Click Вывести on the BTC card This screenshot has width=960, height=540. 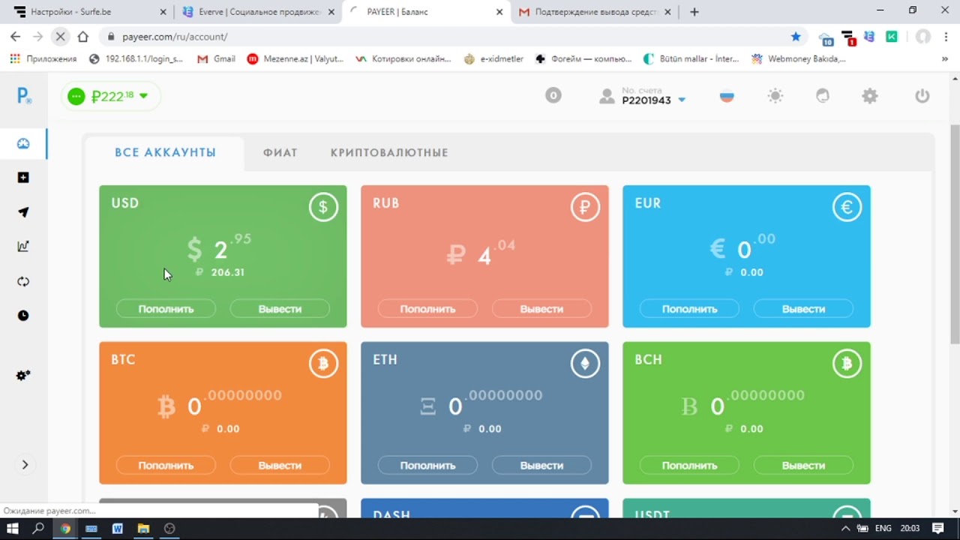point(280,466)
